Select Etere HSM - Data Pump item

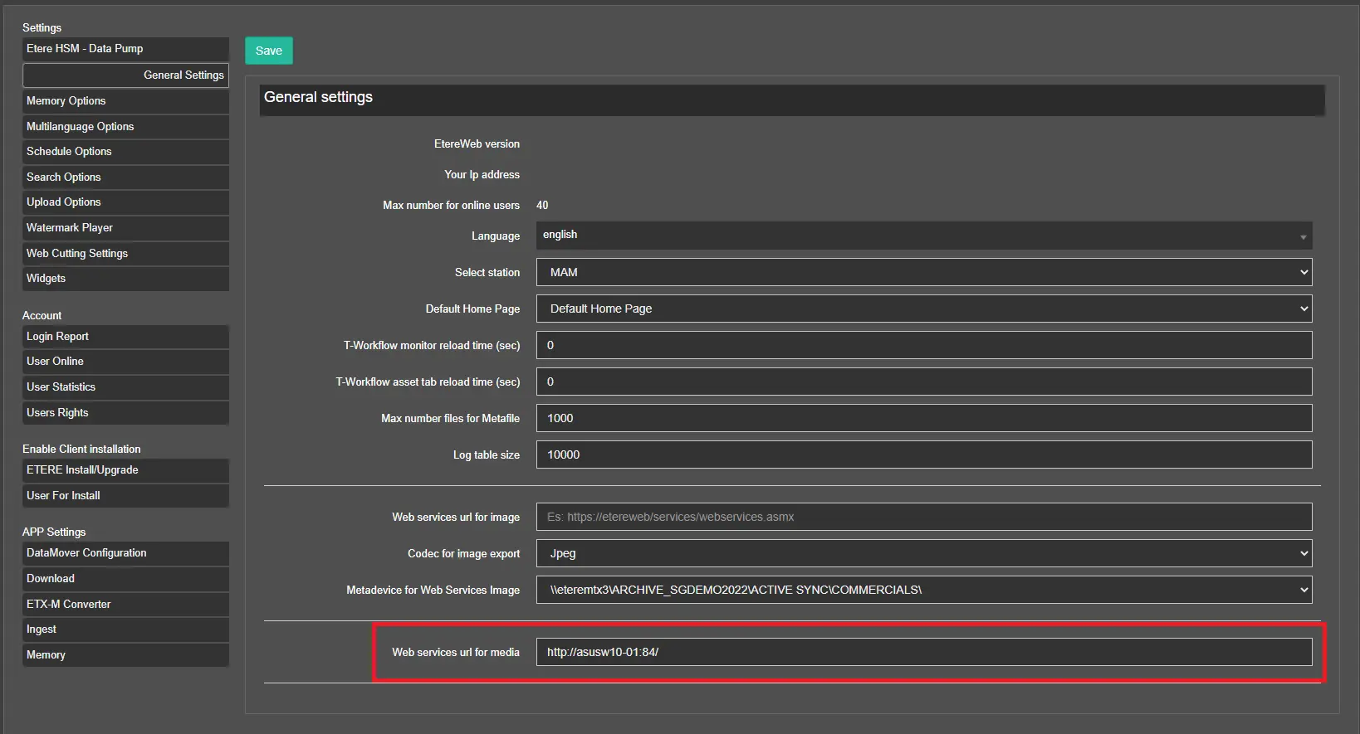coord(125,49)
